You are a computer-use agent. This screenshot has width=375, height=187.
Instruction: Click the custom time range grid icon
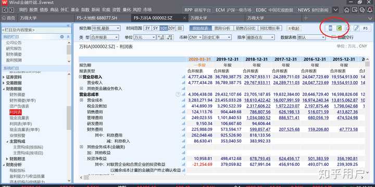(180, 28)
